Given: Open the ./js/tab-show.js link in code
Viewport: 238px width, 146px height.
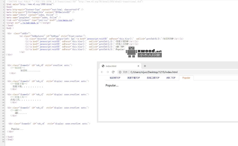Looking at the screenshot, I should click(29, 23).
